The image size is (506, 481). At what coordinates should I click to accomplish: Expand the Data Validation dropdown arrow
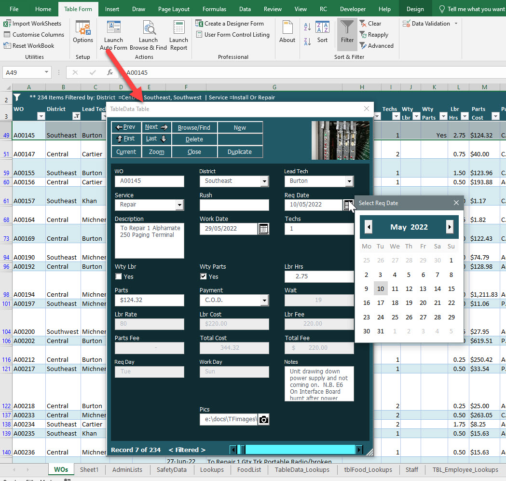[x=456, y=23]
